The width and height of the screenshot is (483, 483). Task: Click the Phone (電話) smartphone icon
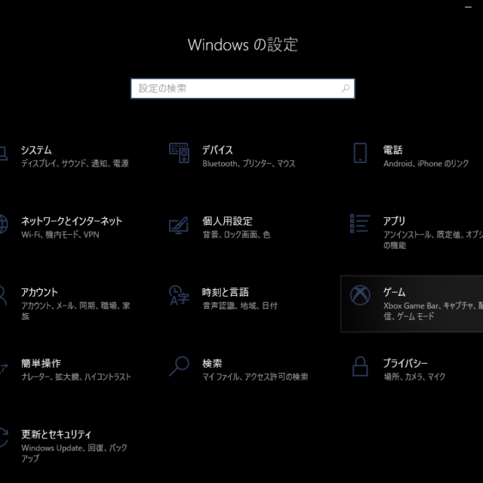(360, 152)
